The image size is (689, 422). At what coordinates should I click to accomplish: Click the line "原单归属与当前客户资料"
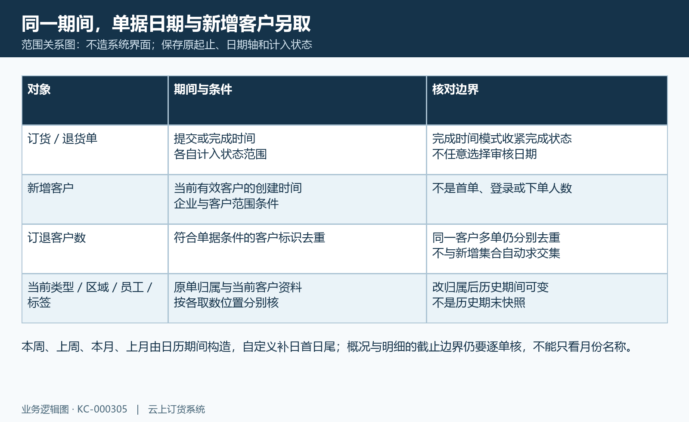(x=238, y=287)
